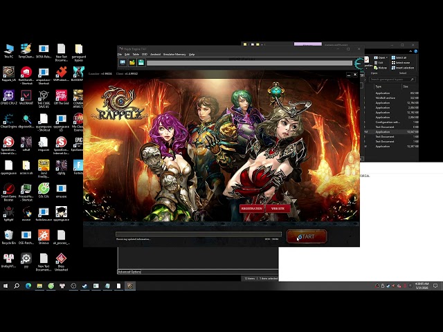Click History in File Explorer ribbon

pyautogui.click(x=380, y=68)
